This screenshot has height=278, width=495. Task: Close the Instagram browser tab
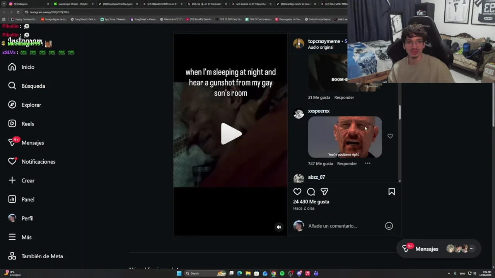coord(48,4)
